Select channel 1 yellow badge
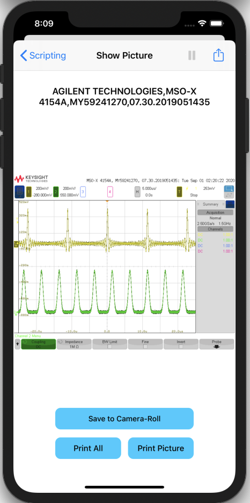The height and width of the screenshot is (503, 250). pyautogui.click(x=28, y=192)
